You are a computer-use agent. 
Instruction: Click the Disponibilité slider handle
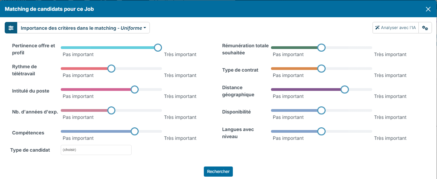[x=321, y=110]
